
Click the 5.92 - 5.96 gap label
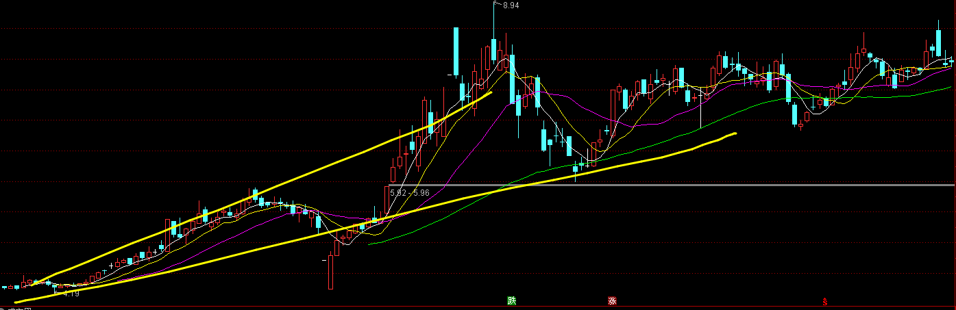click(409, 193)
